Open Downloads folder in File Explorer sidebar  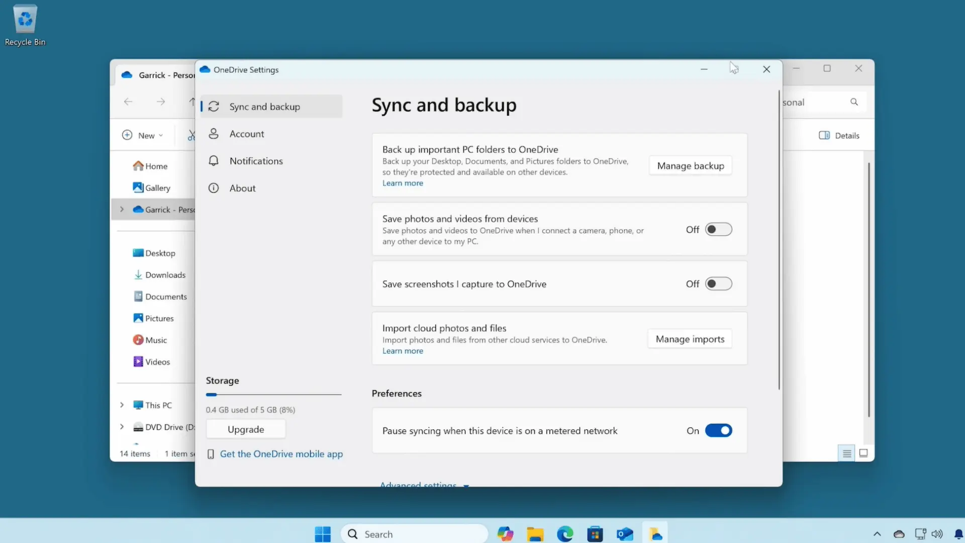click(x=159, y=275)
